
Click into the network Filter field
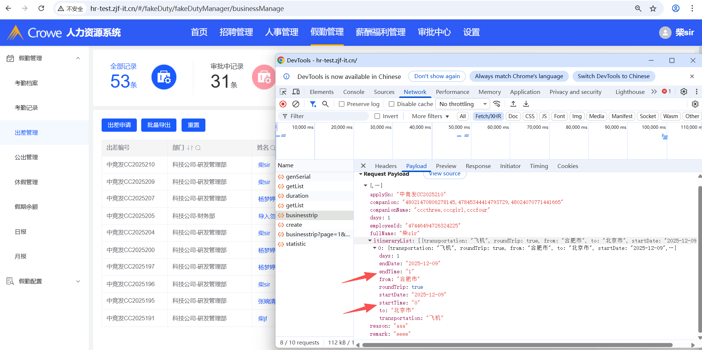point(326,116)
